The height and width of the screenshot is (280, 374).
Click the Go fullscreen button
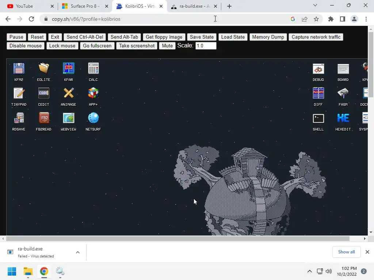click(97, 46)
